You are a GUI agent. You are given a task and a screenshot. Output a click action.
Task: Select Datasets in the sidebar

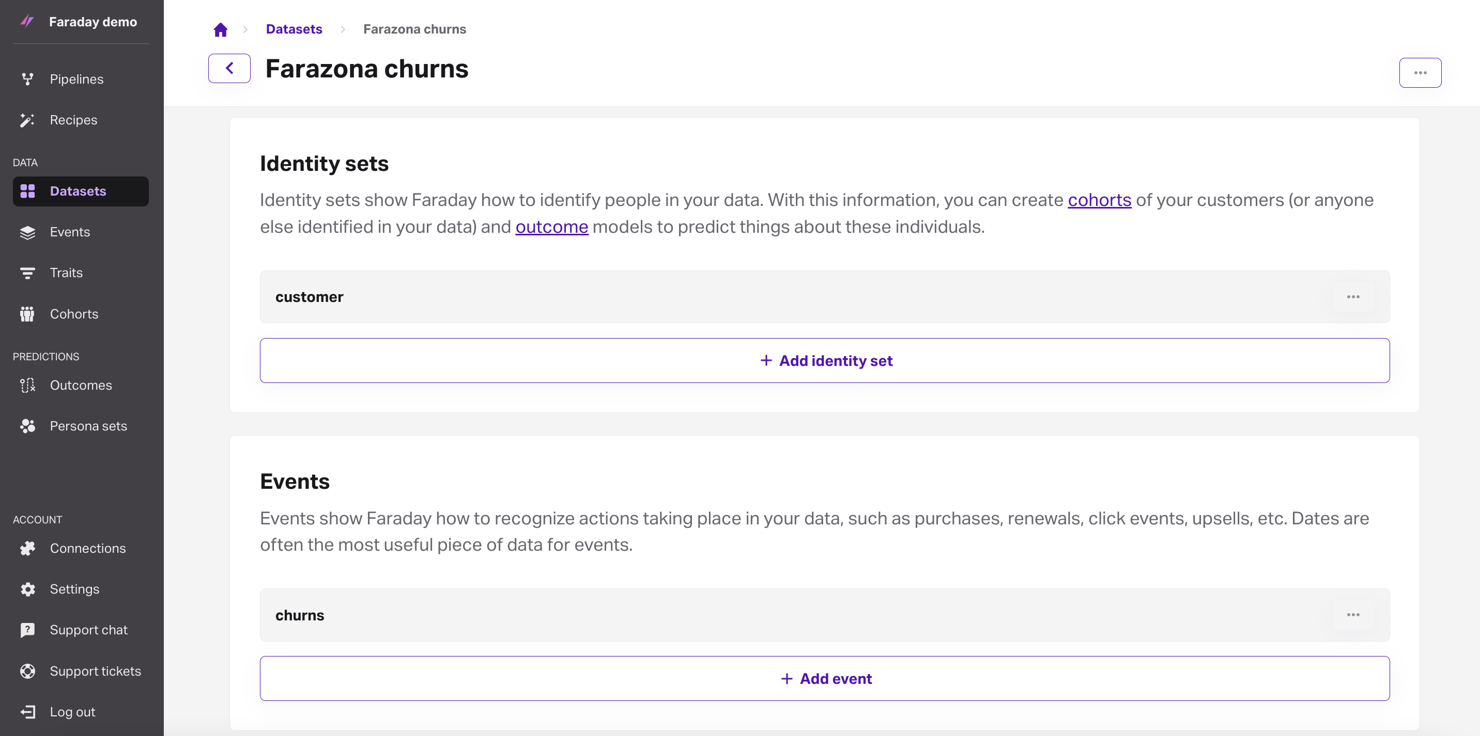coord(81,191)
